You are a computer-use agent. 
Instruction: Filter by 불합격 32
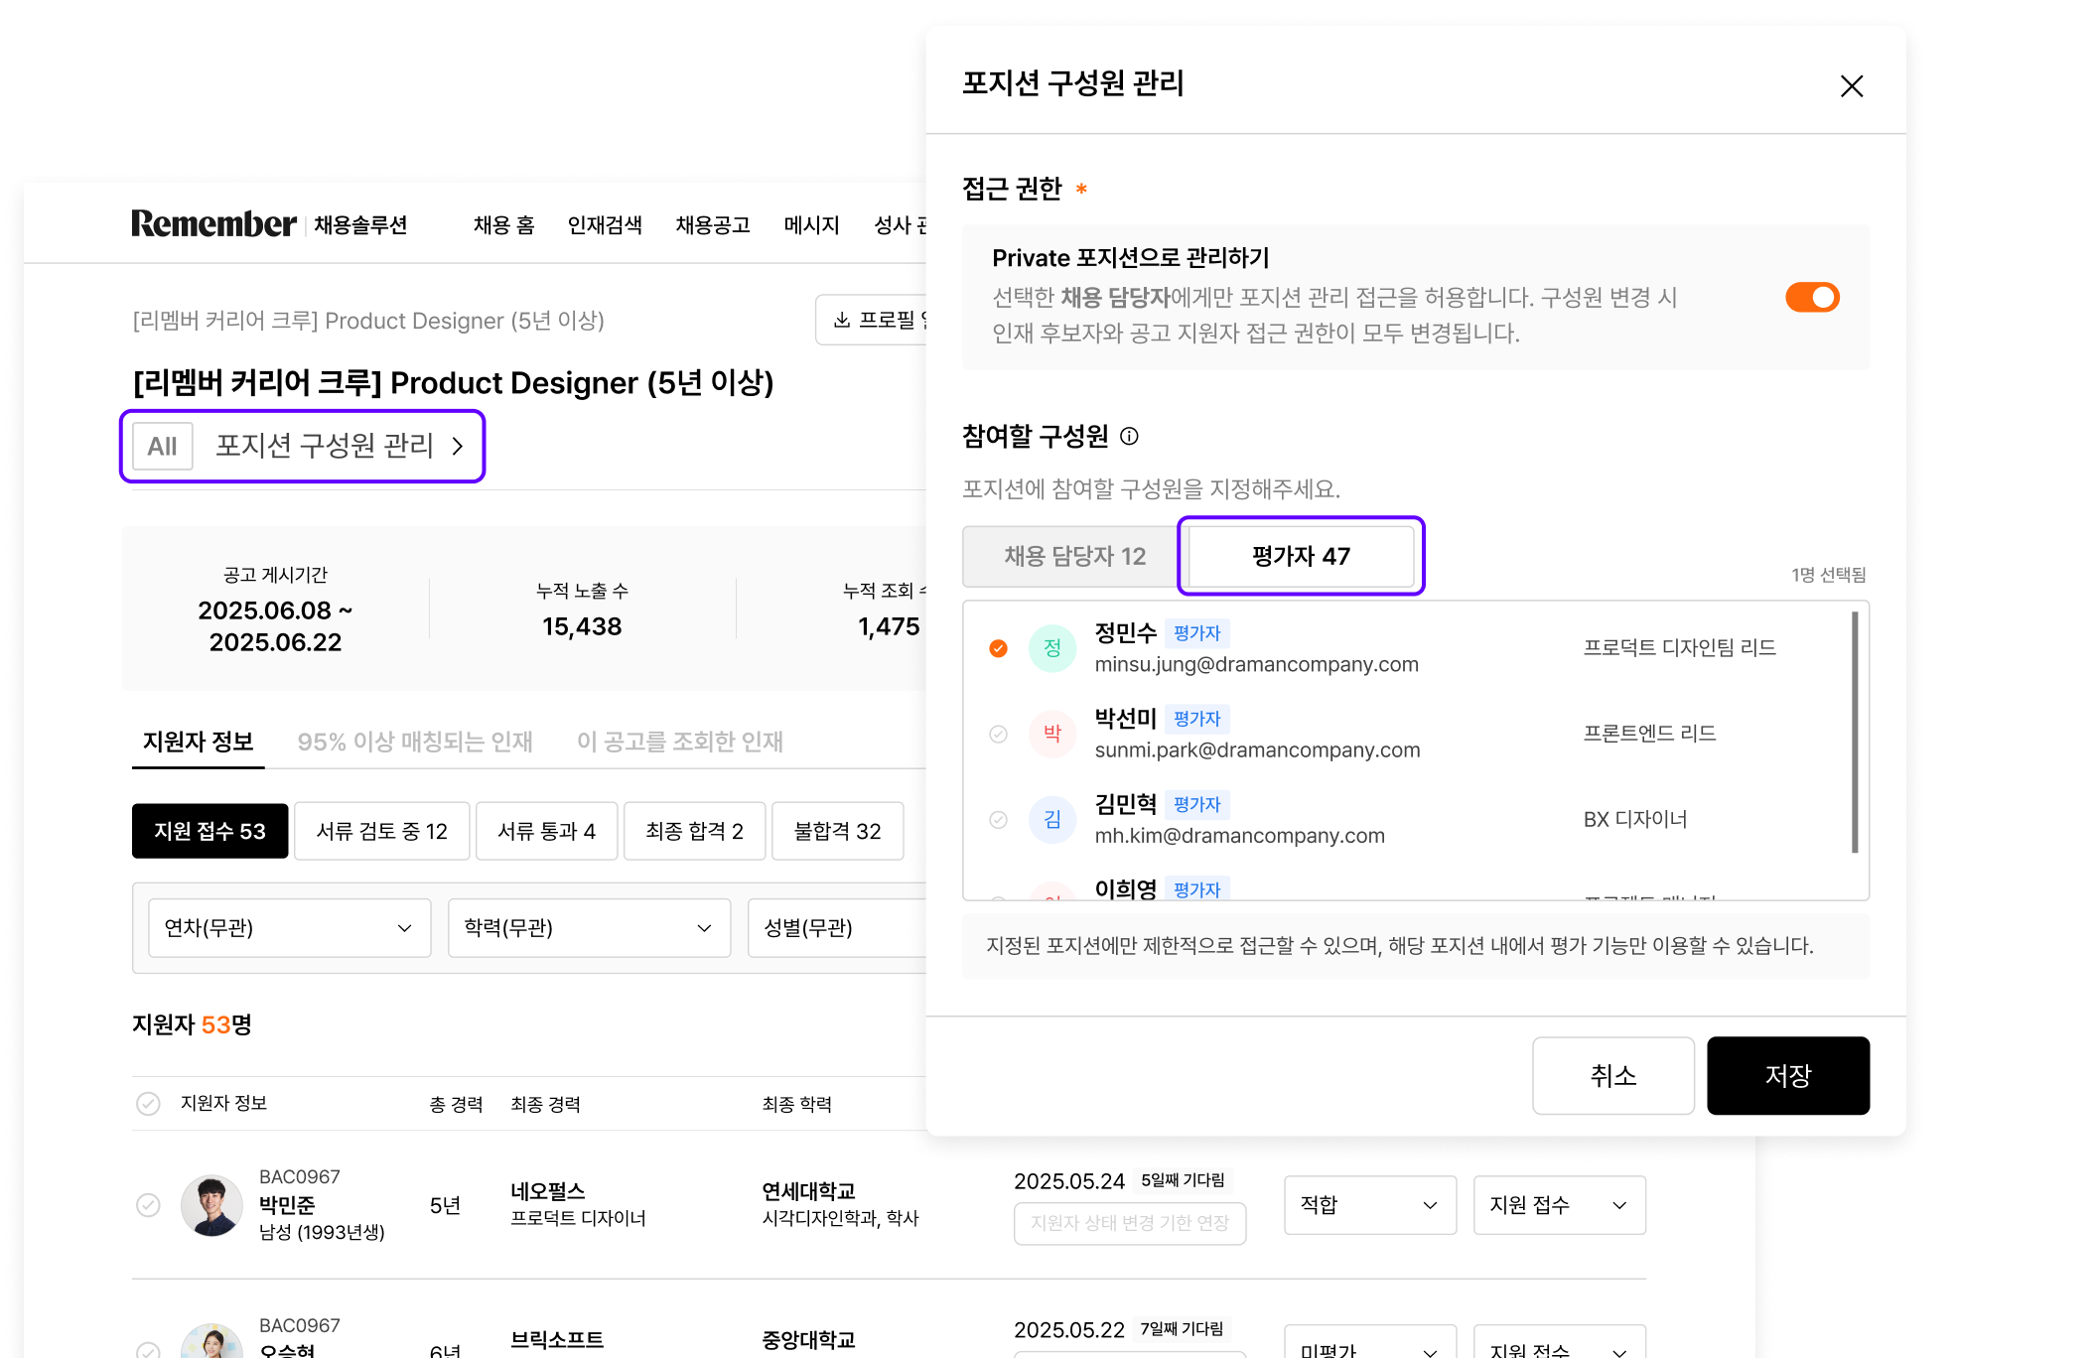point(837,831)
